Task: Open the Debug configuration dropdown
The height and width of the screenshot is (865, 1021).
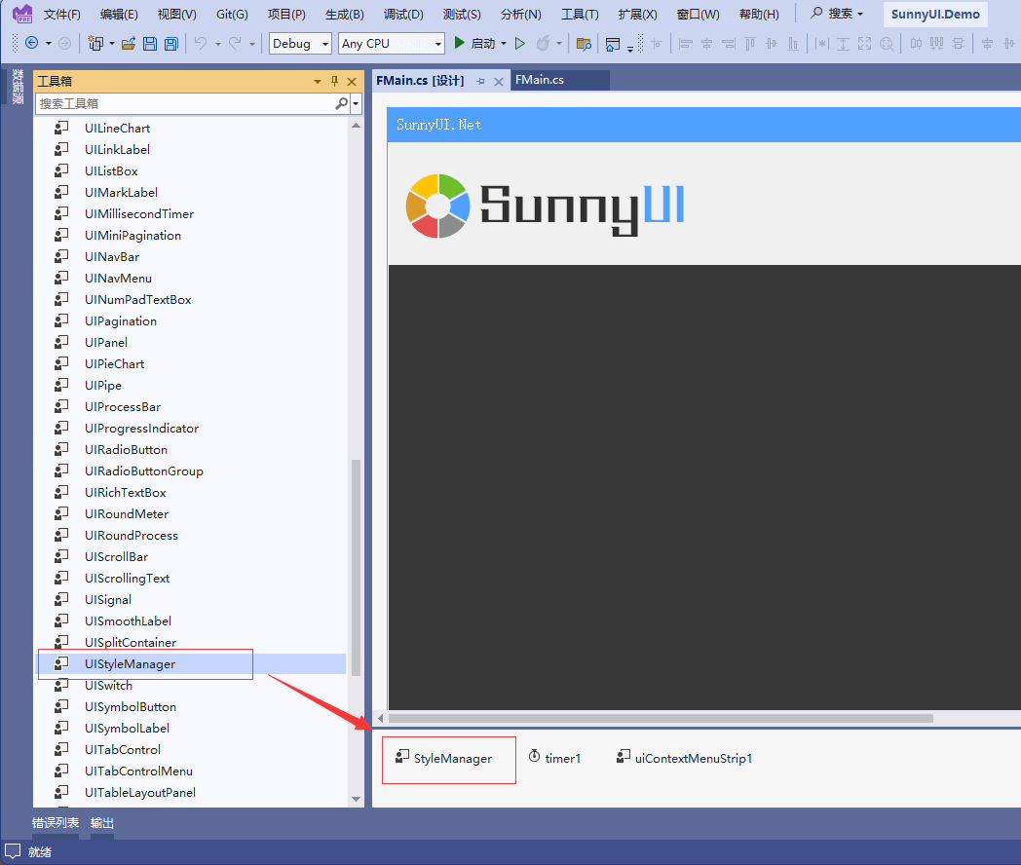Action: tap(300, 44)
